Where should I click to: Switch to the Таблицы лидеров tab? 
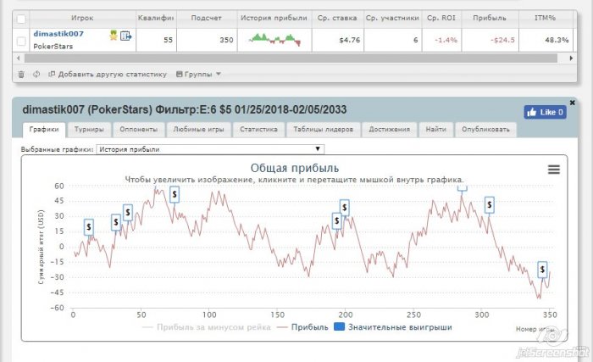[323, 130]
